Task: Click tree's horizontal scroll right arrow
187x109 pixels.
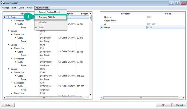Action: click(87, 98)
